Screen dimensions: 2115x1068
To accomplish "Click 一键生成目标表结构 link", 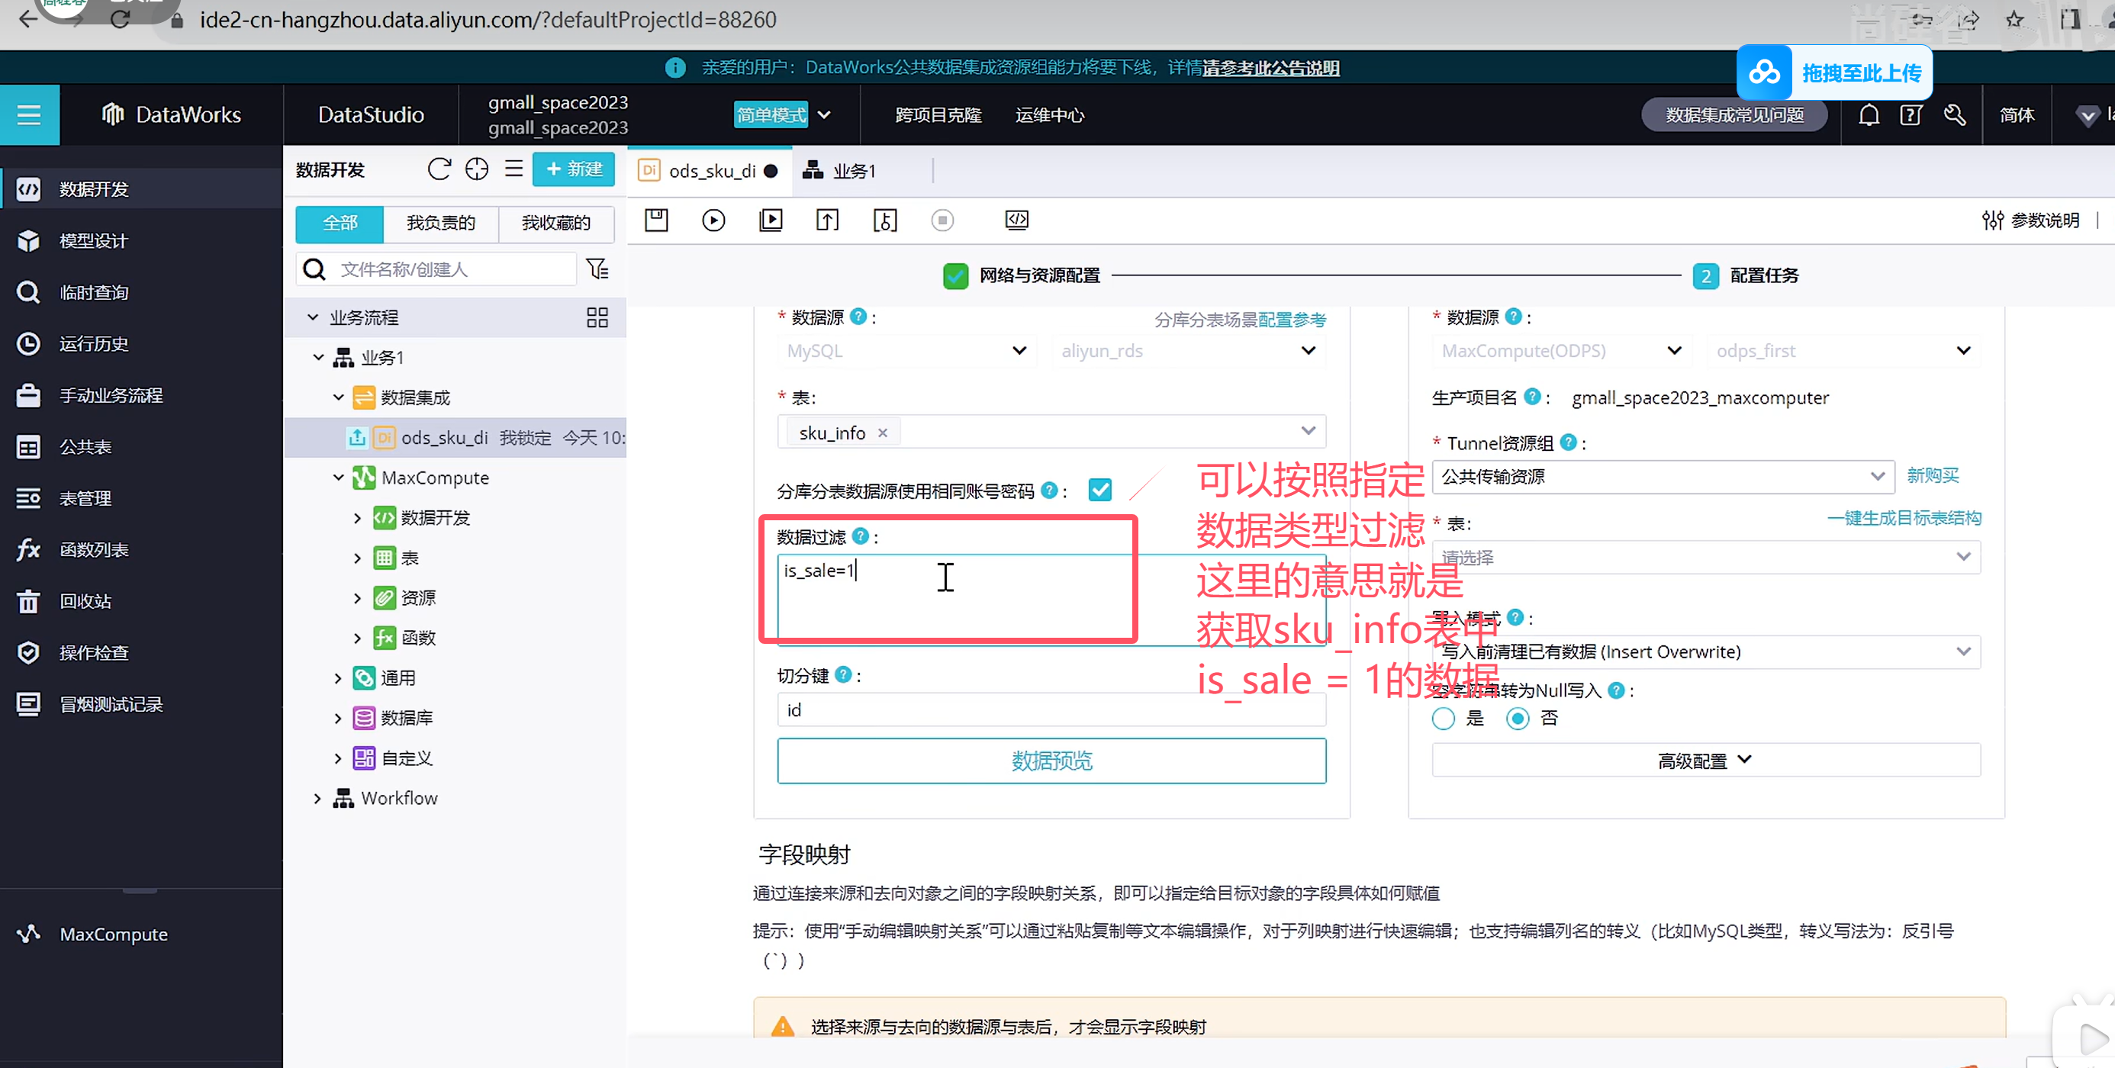I will click(1903, 518).
